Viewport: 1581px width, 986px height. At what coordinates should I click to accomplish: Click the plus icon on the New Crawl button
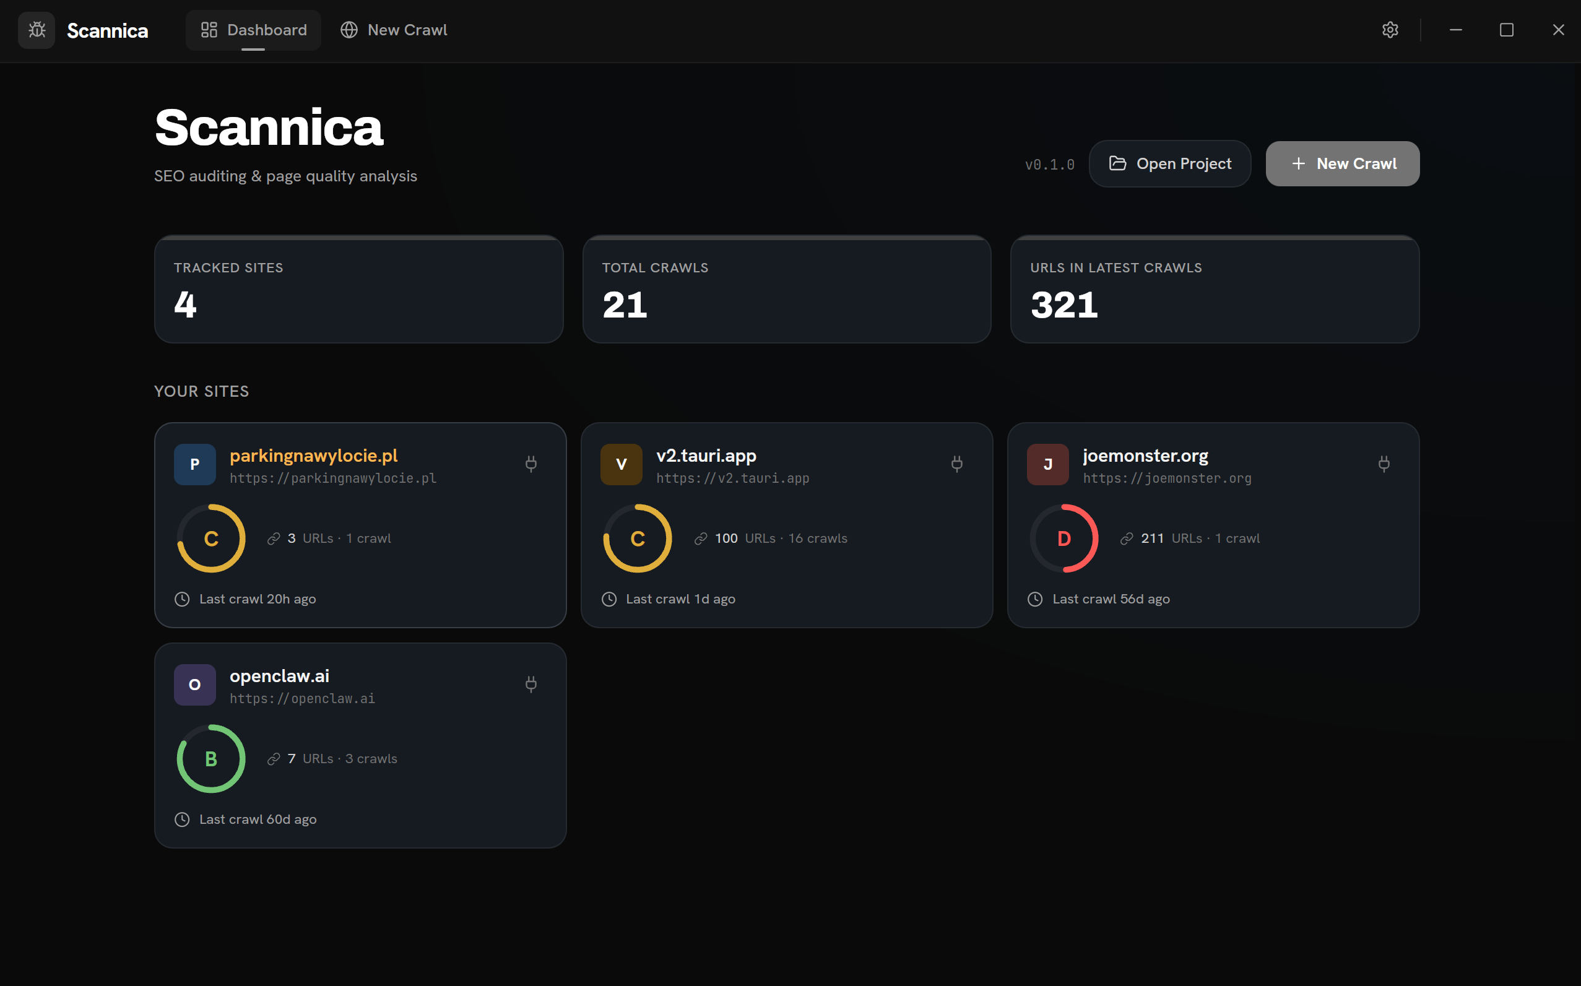click(x=1298, y=163)
